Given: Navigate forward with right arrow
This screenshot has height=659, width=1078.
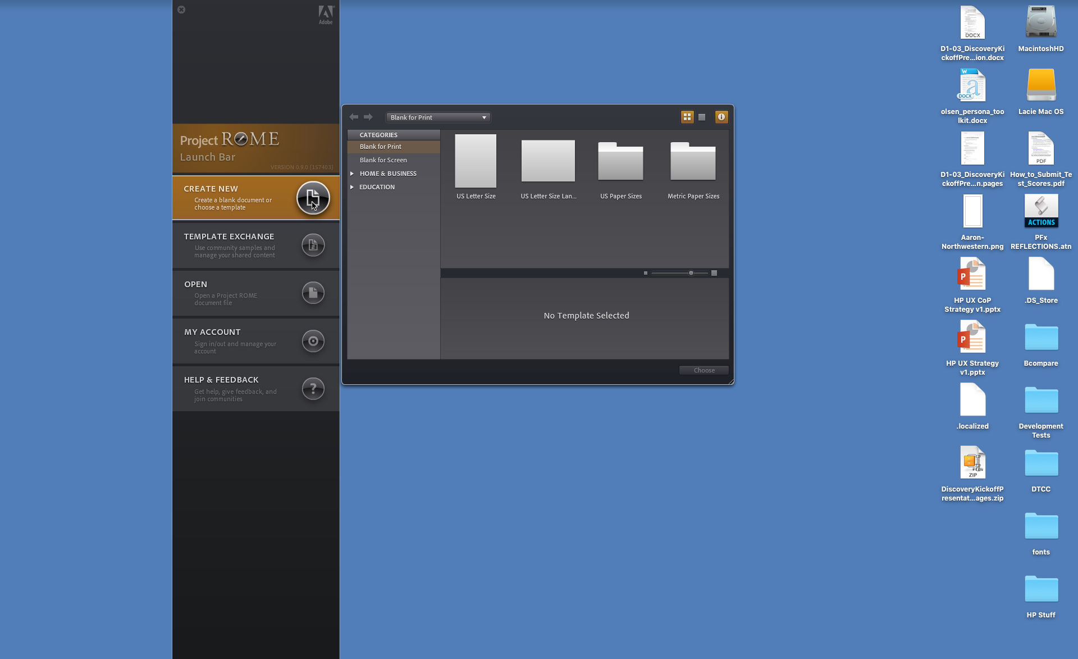Looking at the screenshot, I should click(x=368, y=117).
